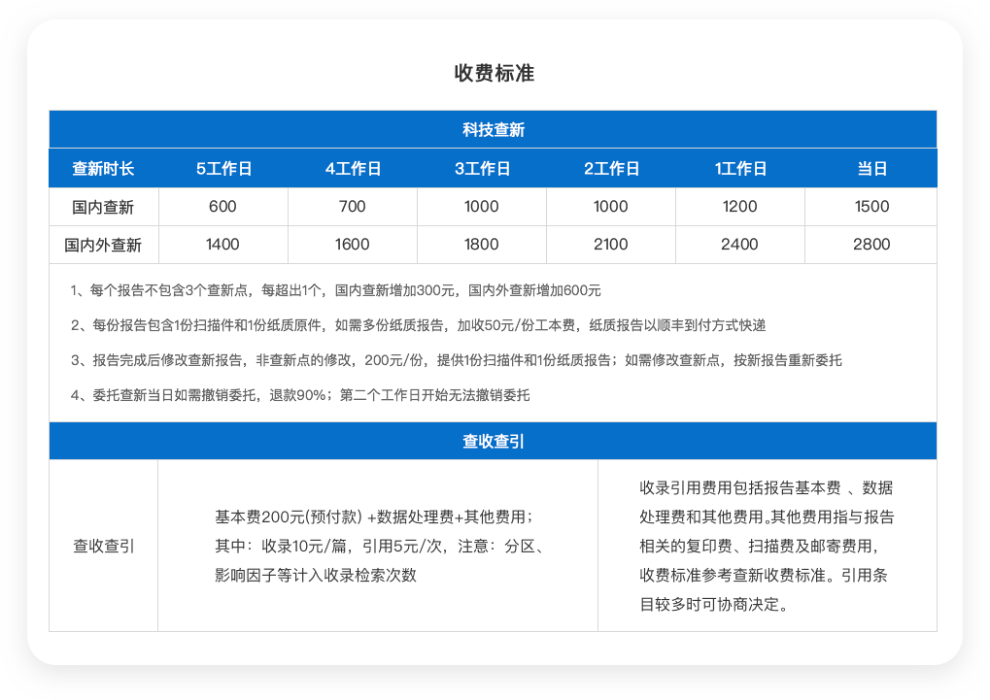Select the line 相关的复印费、扫描费及邮寄费用
The width and height of the screenshot is (990, 700).
coord(759,546)
